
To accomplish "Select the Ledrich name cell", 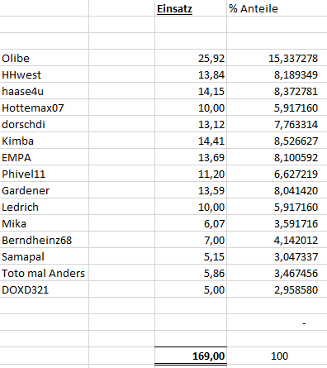I will click(x=45, y=207).
